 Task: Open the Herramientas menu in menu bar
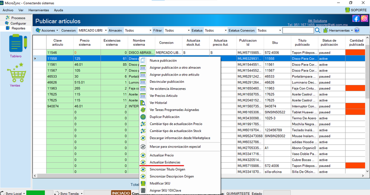39,10
